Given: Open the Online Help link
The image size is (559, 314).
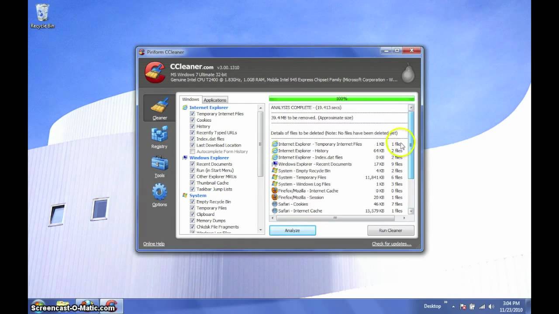Looking at the screenshot, I should click(x=154, y=244).
